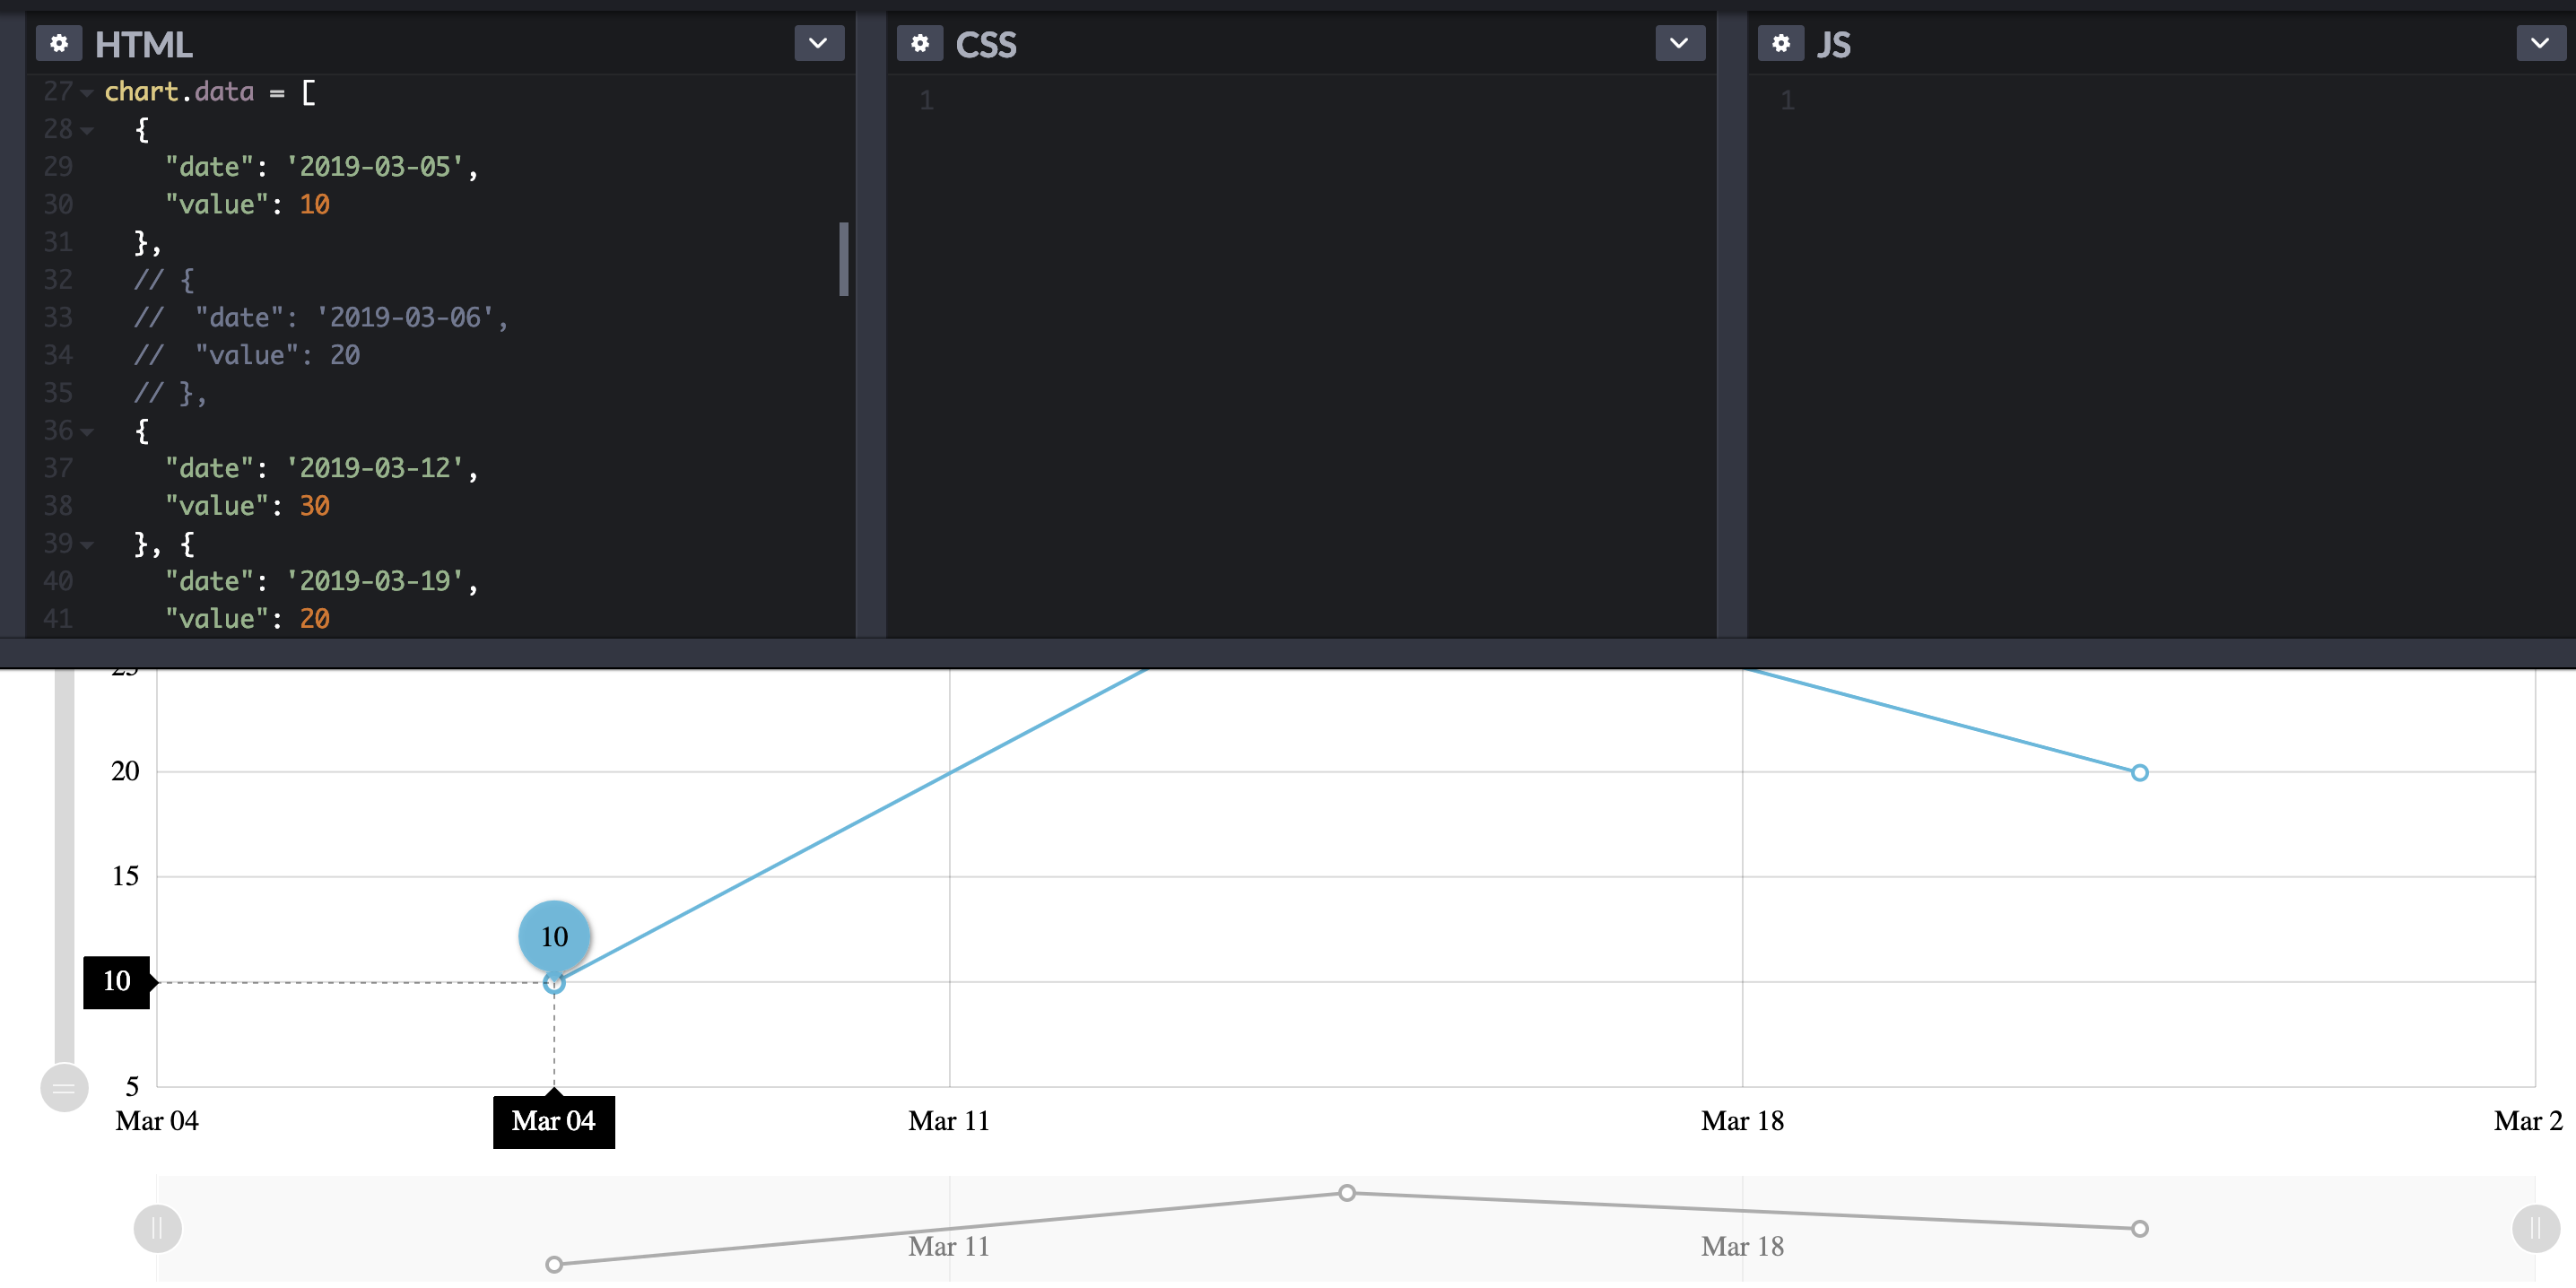This screenshot has width=2576, height=1288.
Task: Click the 'chart.data' code text
Action: pos(180,92)
